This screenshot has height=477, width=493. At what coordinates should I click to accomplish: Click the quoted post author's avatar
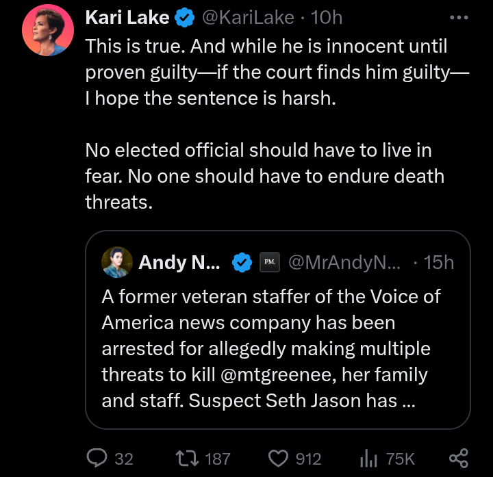[x=117, y=262]
